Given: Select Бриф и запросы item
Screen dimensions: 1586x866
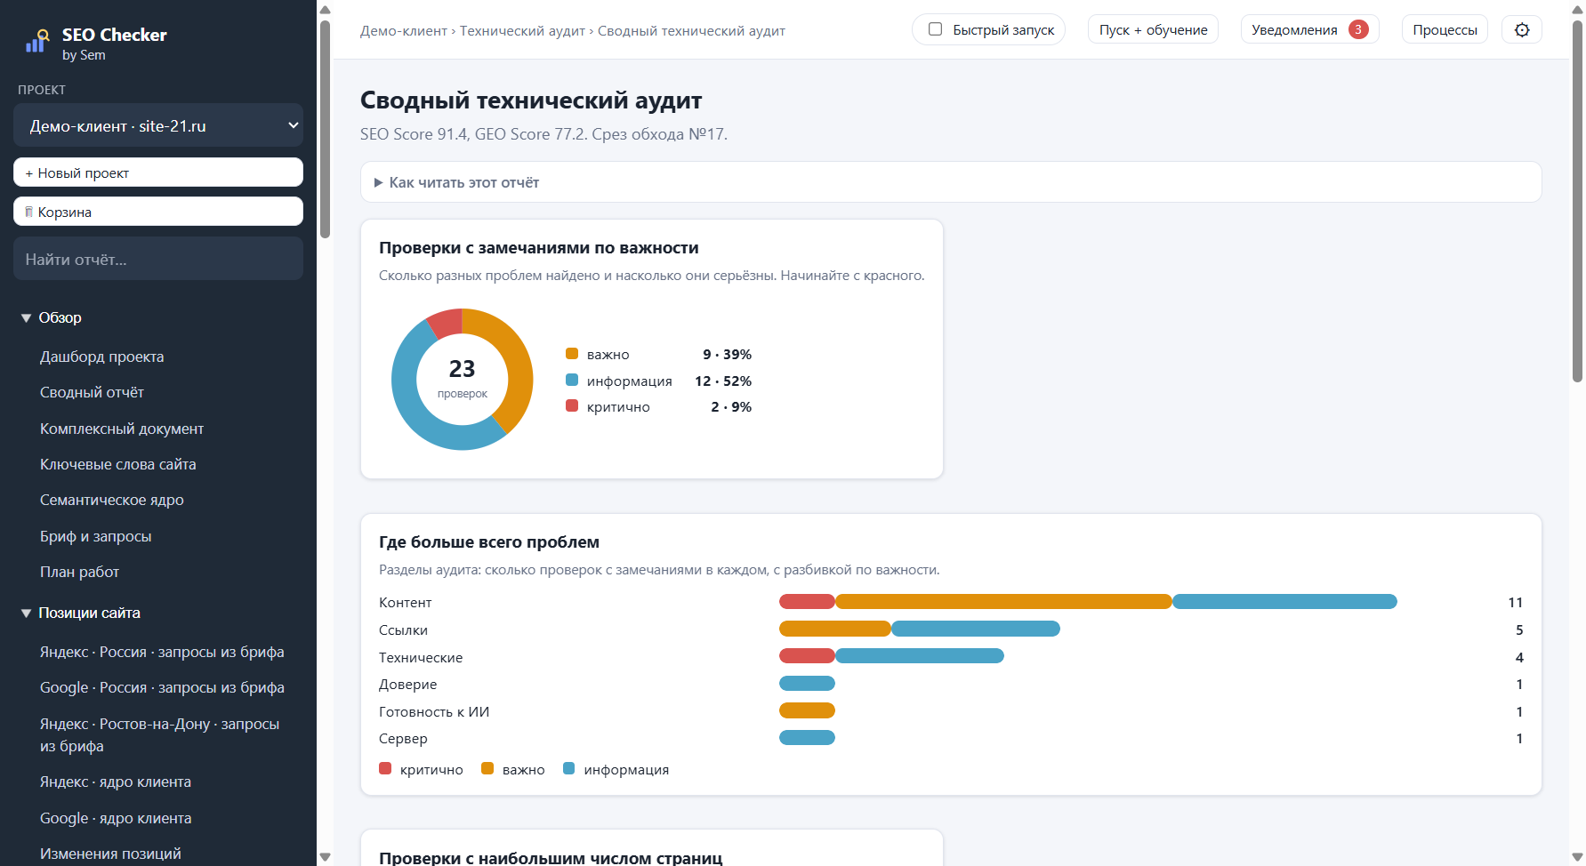Looking at the screenshot, I should click(x=96, y=536).
